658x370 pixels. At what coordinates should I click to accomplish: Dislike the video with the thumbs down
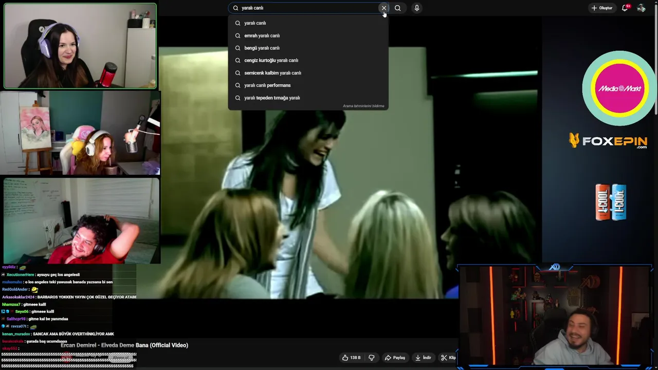tap(371, 358)
